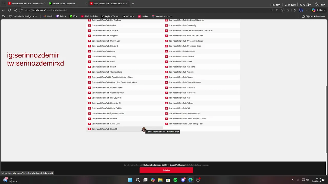Open Gizlilik ve Çerez Politikamızı link

[173, 165]
